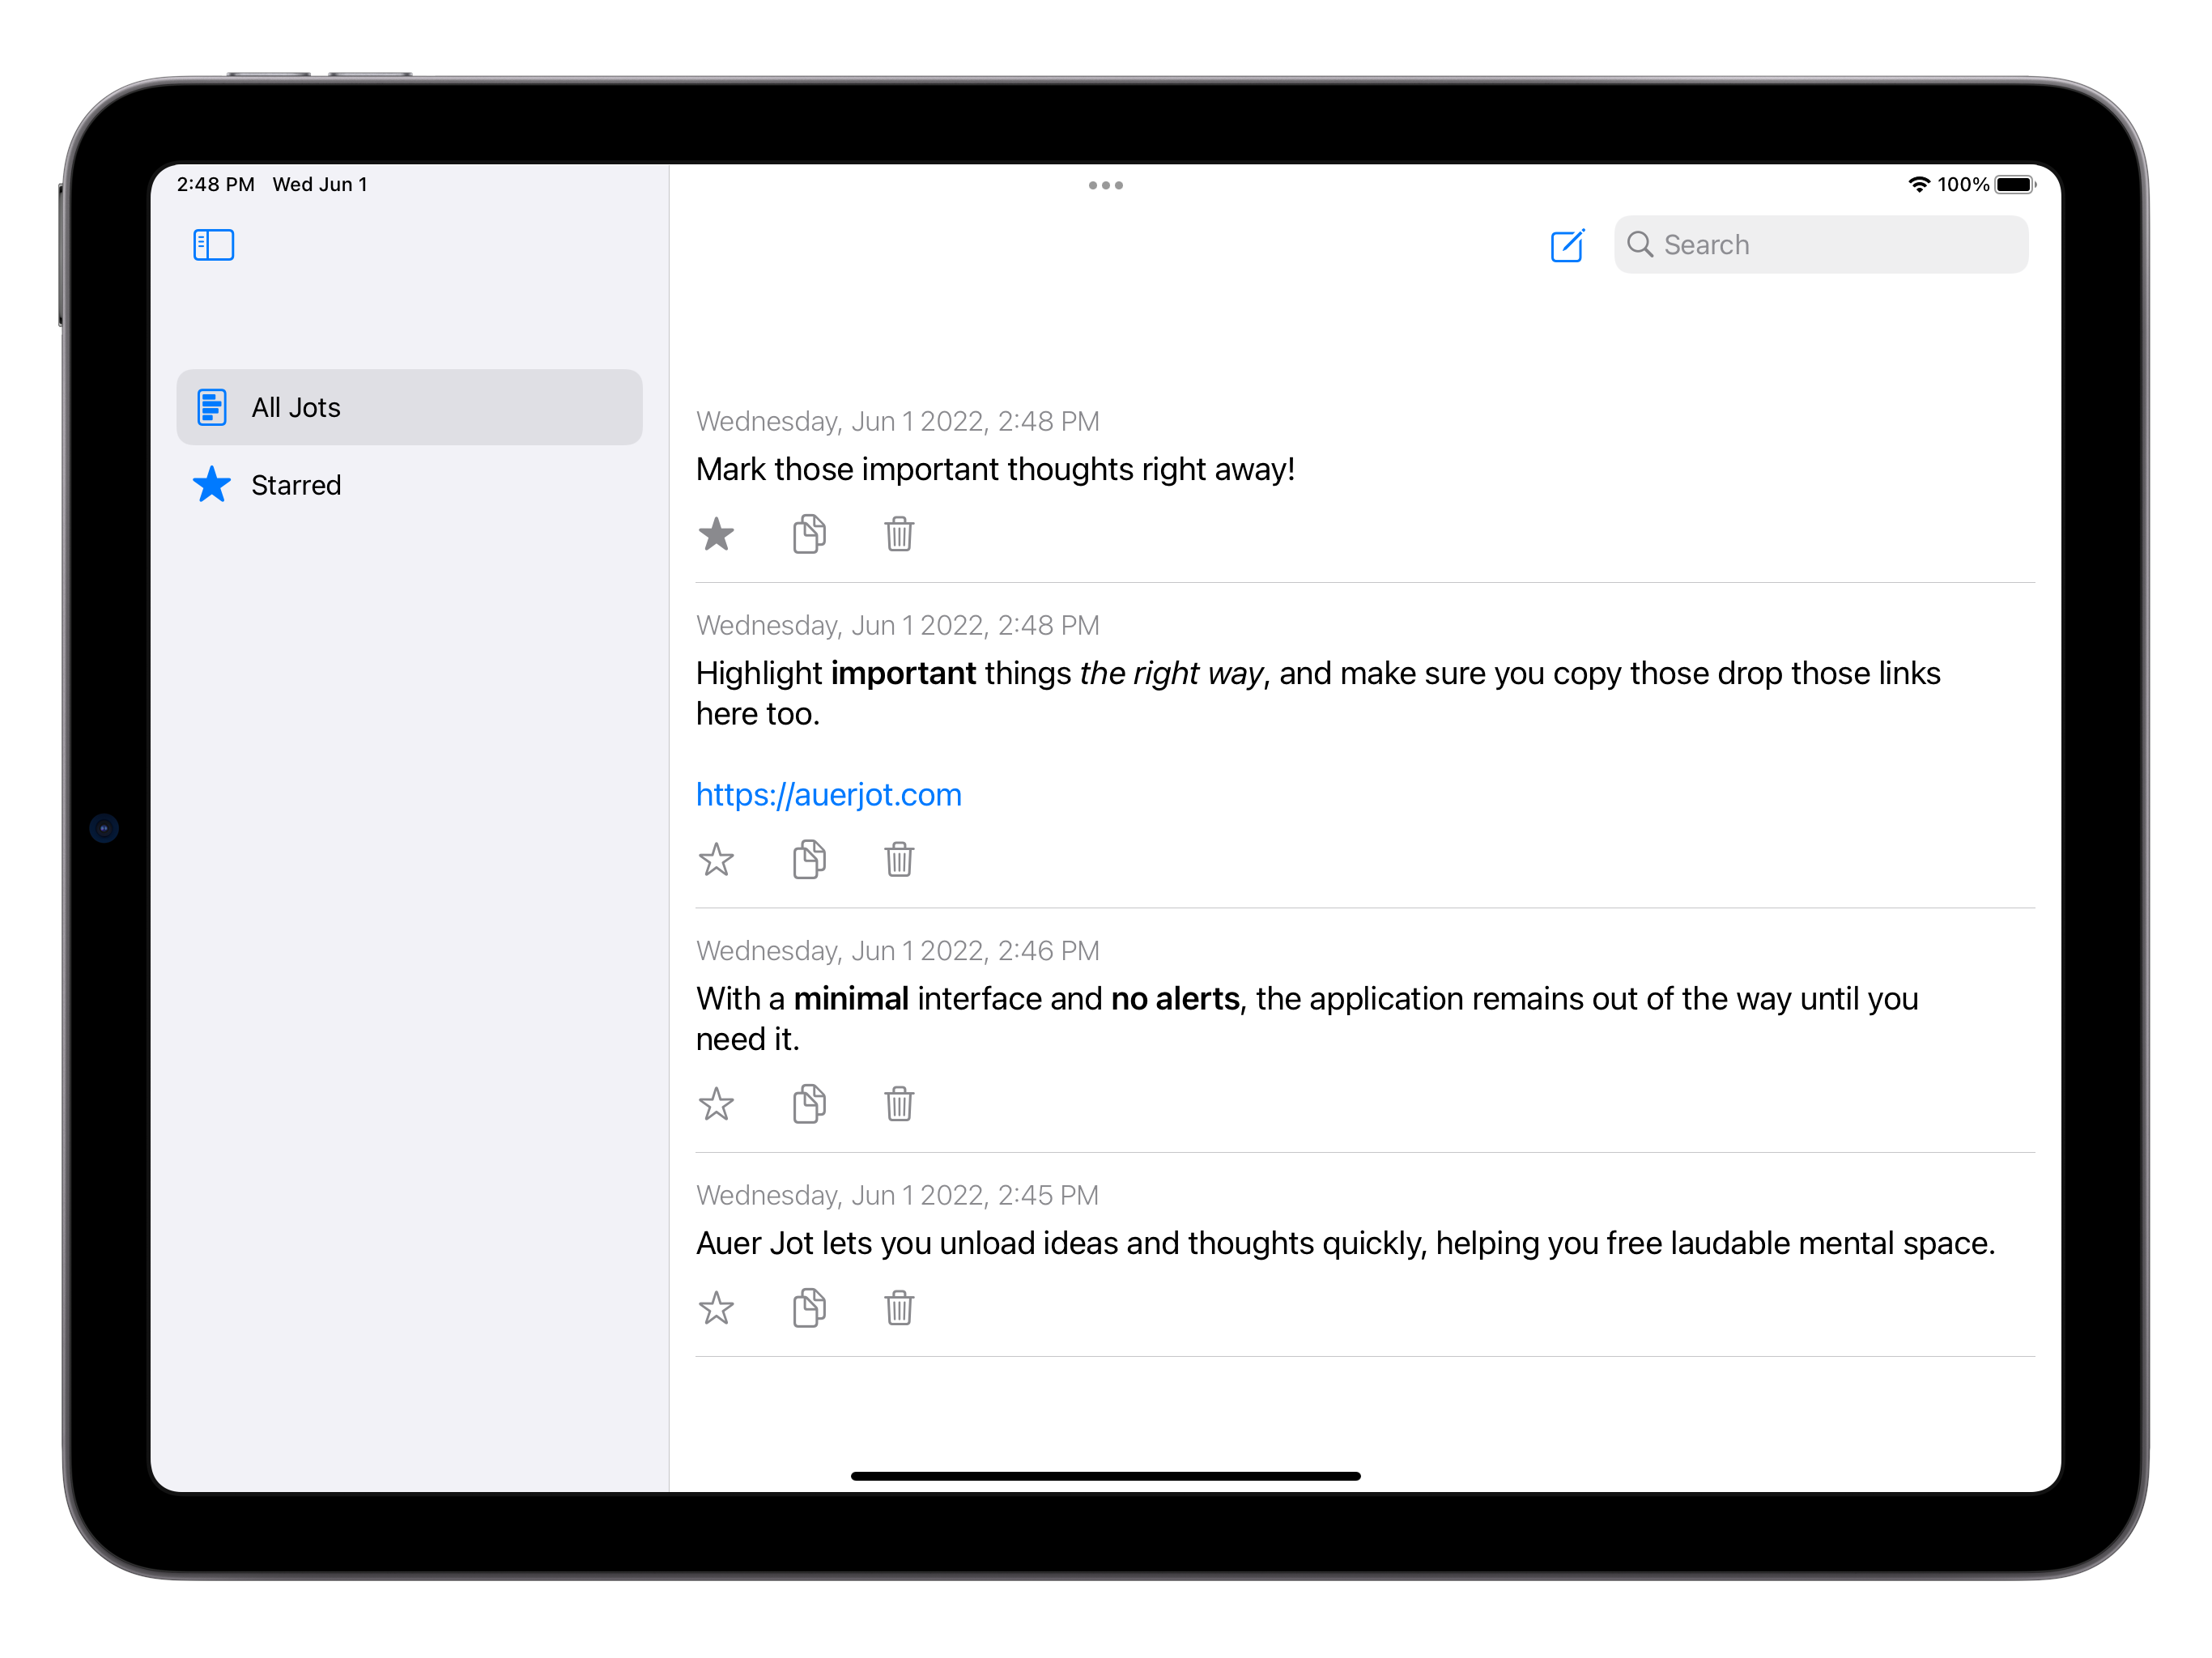Toggle the sidebar with the panel icon
This screenshot has height=1658, width=2212.
213,245
